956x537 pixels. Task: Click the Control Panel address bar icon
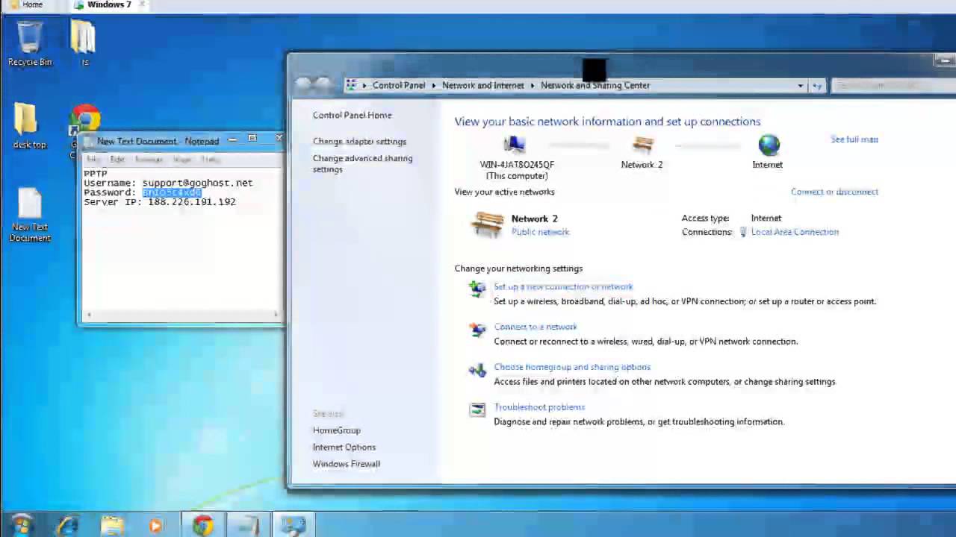tap(351, 85)
